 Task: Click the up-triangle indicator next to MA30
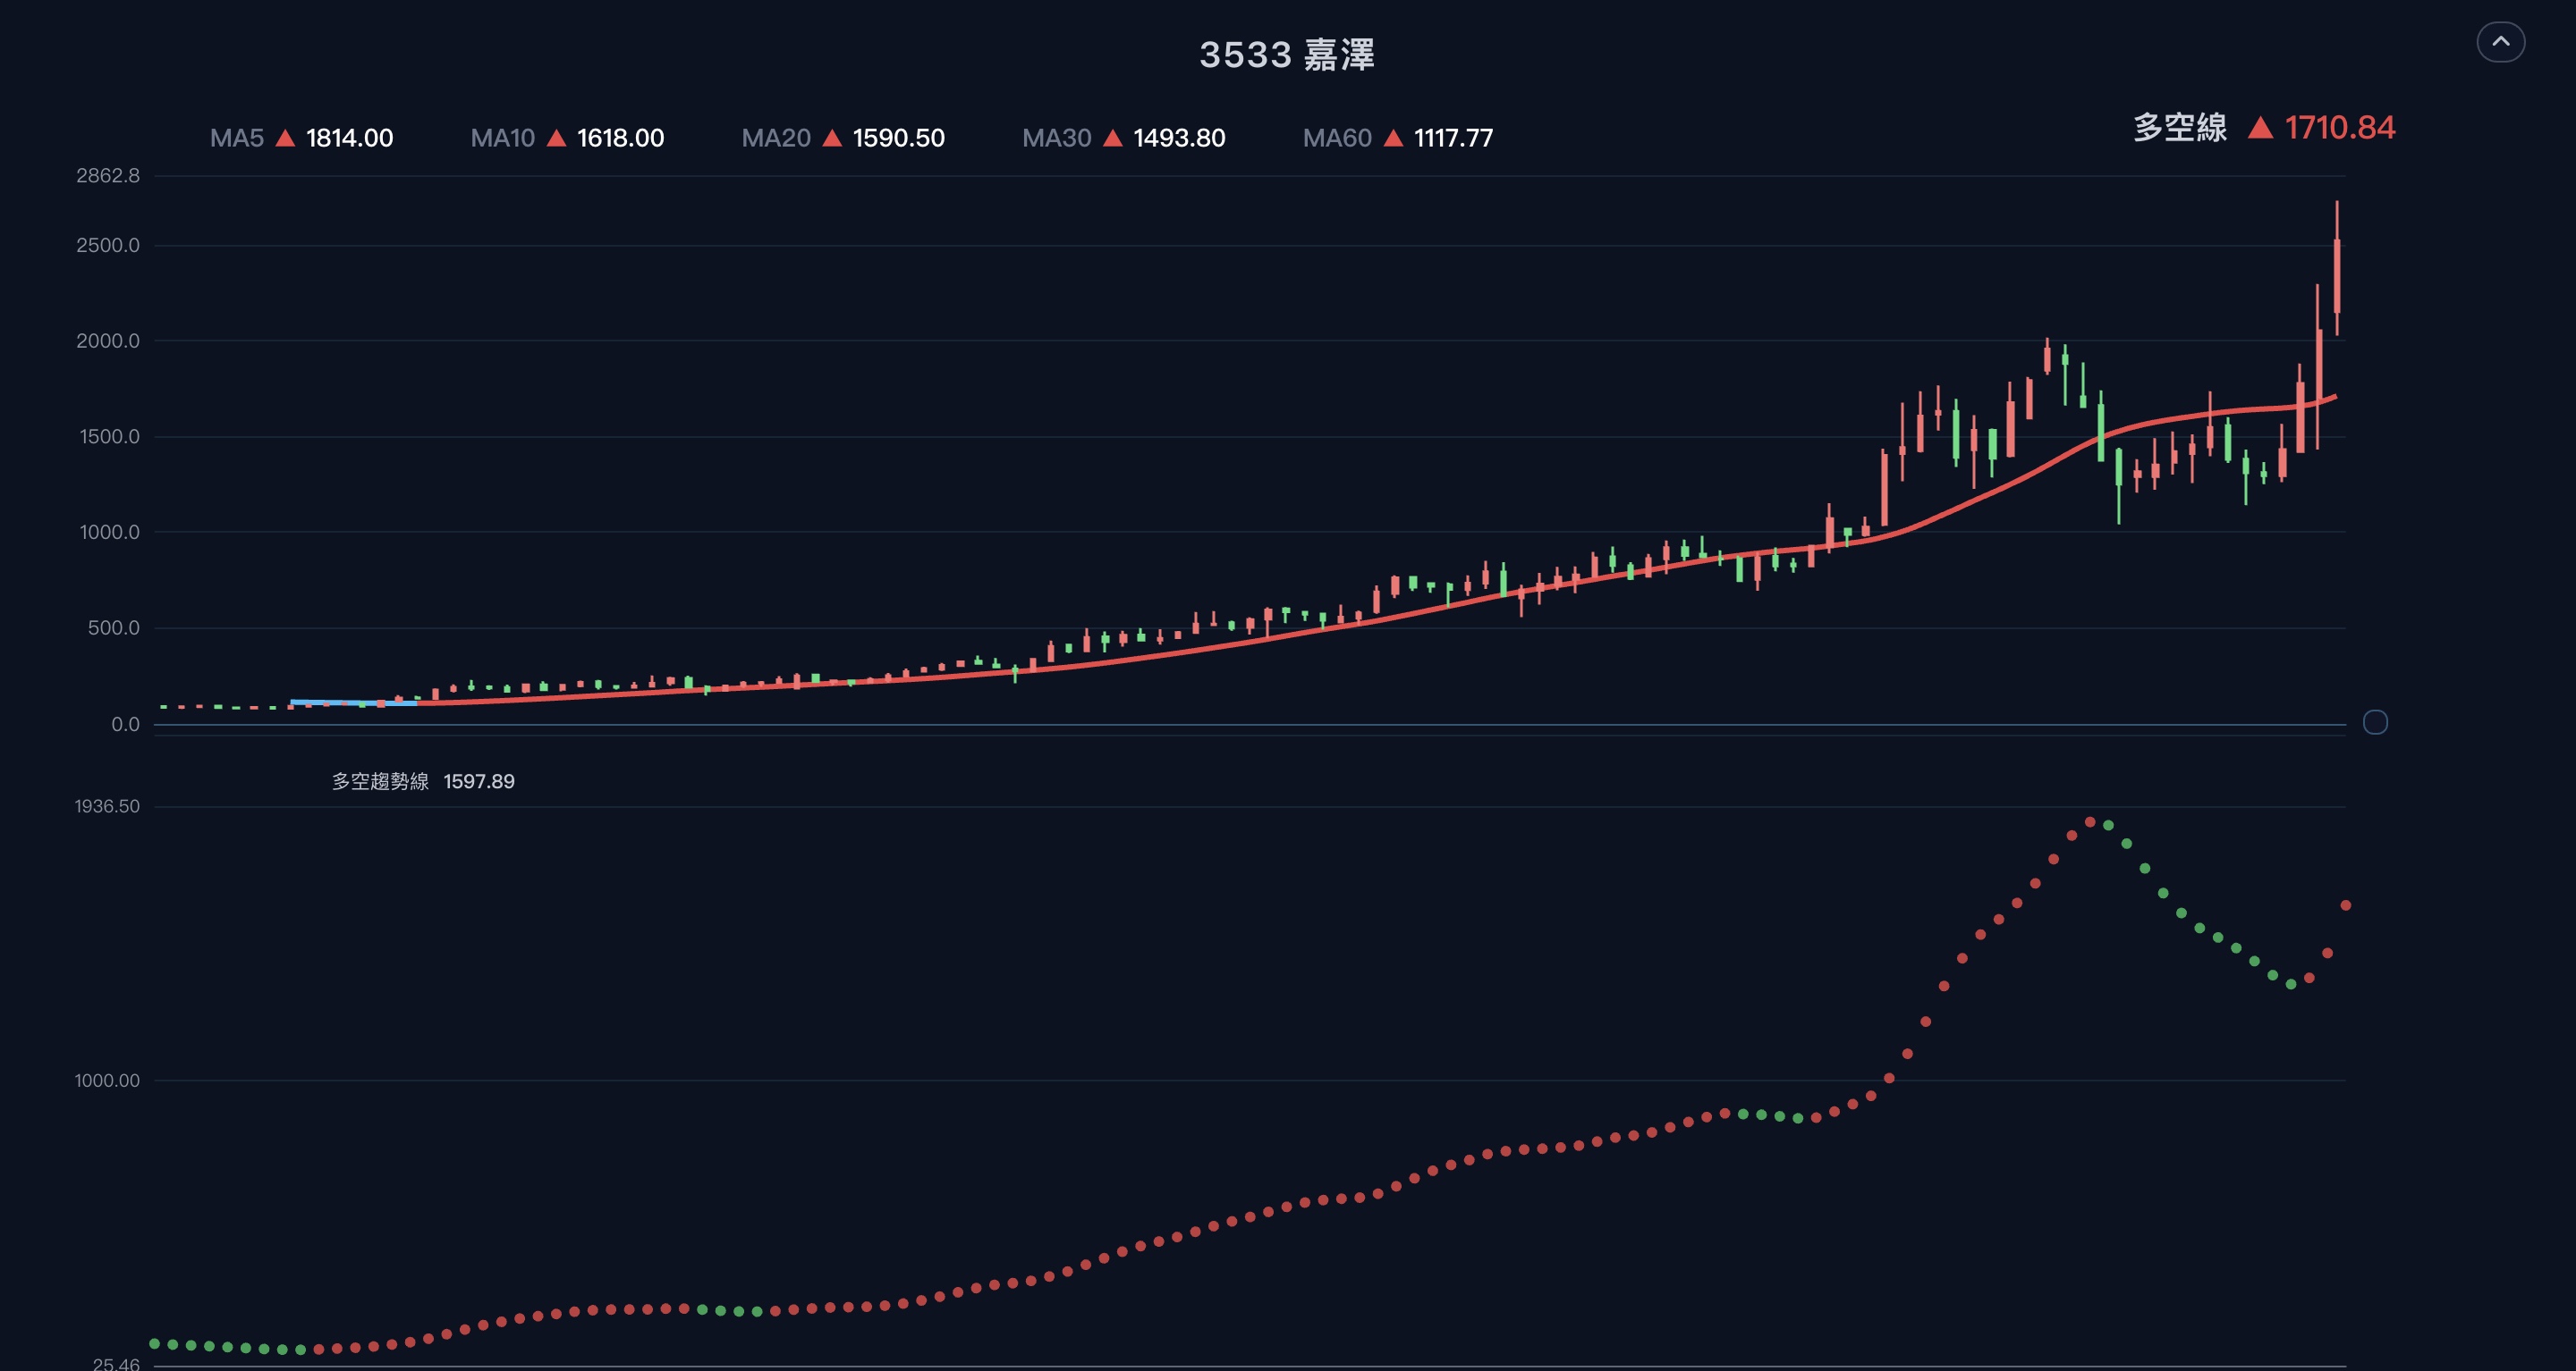coord(1112,138)
